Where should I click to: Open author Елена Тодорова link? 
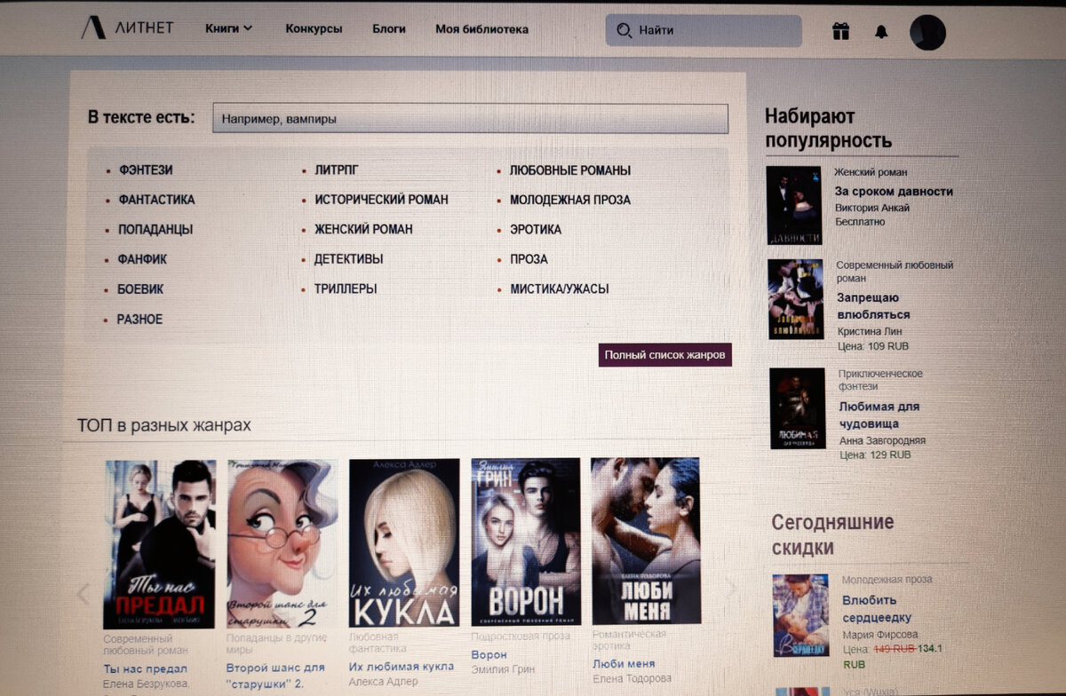[x=632, y=678]
